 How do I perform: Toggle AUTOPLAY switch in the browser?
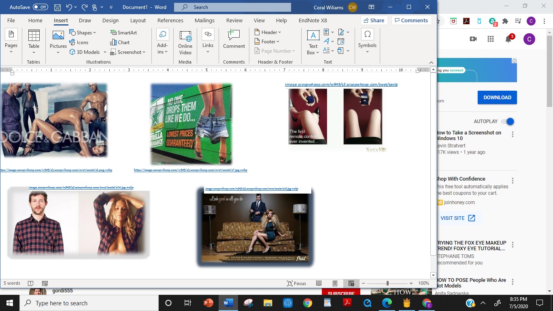[x=507, y=121]
